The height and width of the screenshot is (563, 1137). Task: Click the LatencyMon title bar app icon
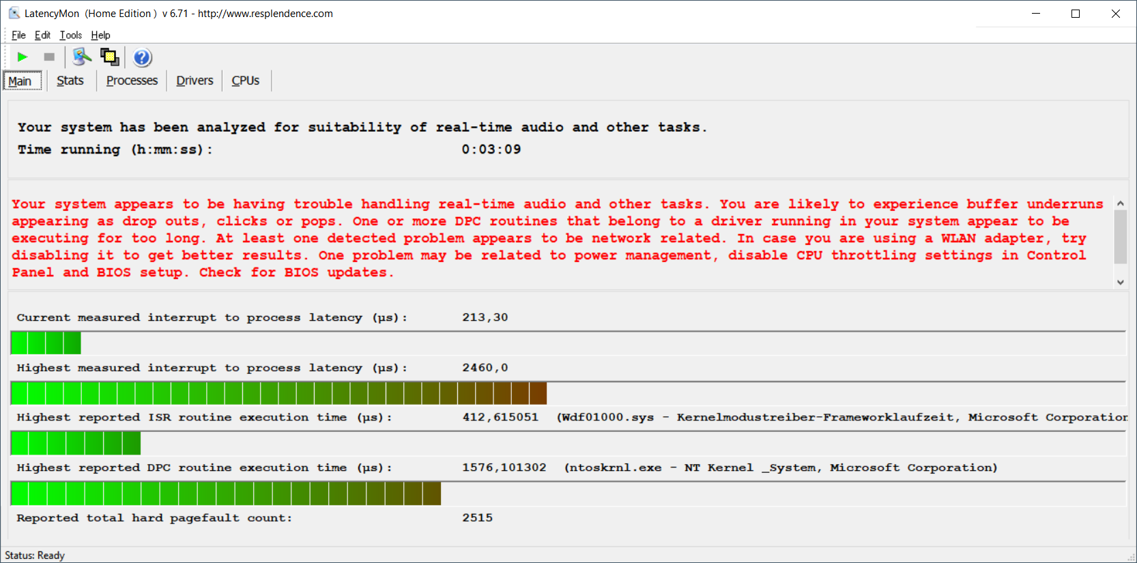(x=14, y=13)
